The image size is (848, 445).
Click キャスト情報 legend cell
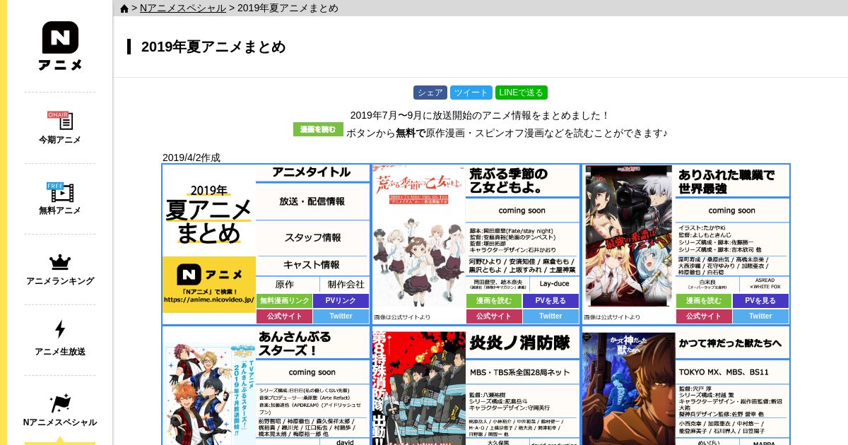[x=312, y=265]
